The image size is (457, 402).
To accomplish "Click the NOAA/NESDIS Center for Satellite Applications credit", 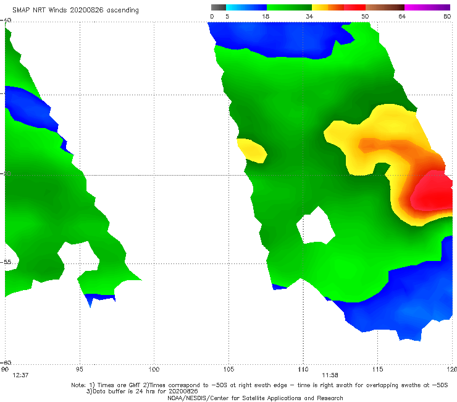I will coord(255,398).
